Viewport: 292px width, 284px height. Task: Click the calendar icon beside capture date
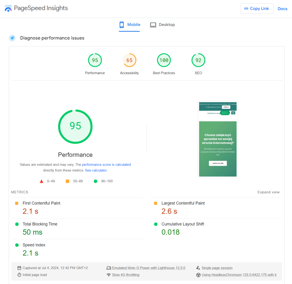[x=19, y=268]
